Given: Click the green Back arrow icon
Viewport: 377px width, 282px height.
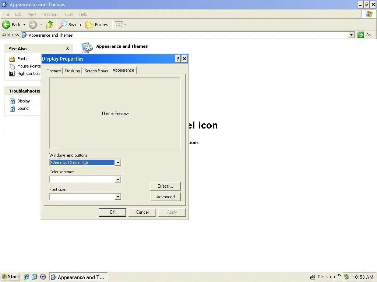Looking at the screenshot, I should (6, 25).
